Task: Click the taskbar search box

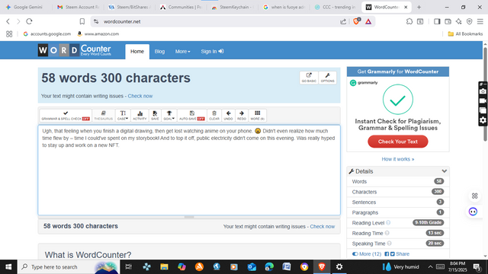Action: (69, 267)
